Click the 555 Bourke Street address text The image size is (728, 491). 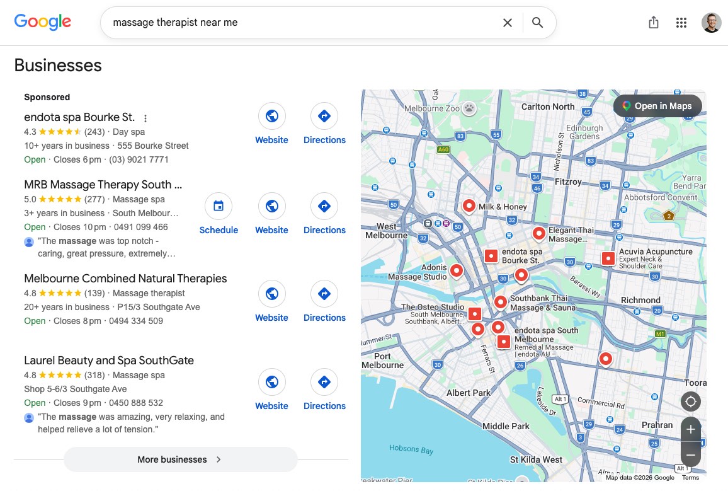pos(153,146)
